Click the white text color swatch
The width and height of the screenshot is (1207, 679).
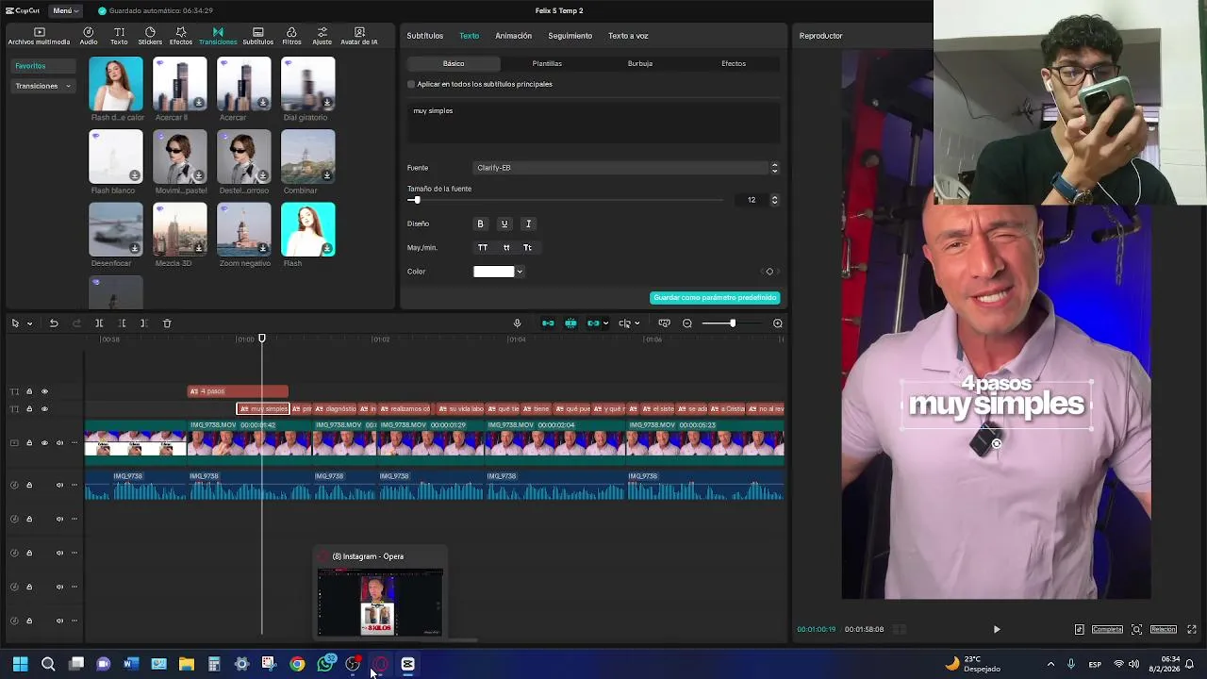click(493, 272)
